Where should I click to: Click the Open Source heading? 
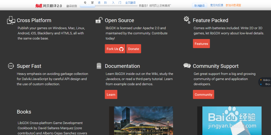[120, 20]
